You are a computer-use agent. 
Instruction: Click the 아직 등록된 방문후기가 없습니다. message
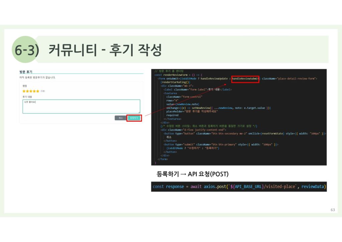37,78
